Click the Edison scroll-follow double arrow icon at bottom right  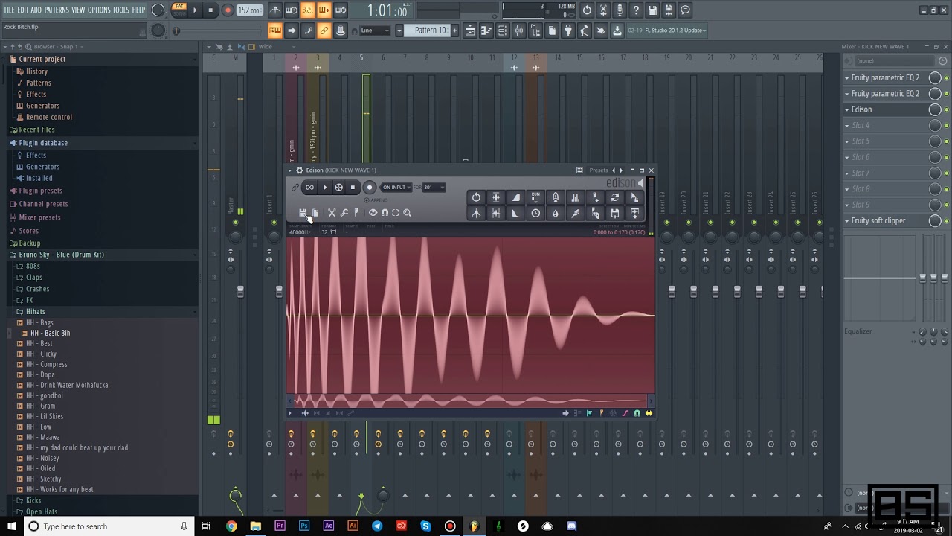tap(649, 413)
